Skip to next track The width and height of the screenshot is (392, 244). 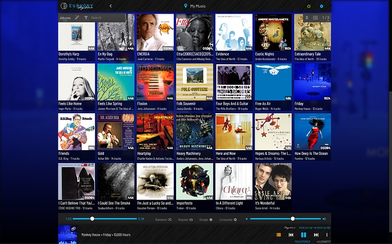click(316, 235)
